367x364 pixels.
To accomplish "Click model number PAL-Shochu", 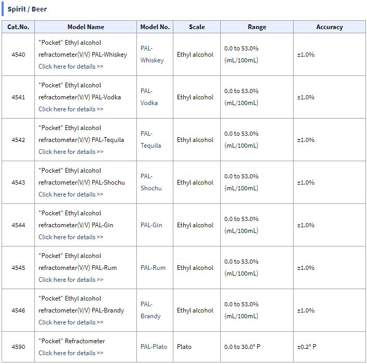I will 151,182.
